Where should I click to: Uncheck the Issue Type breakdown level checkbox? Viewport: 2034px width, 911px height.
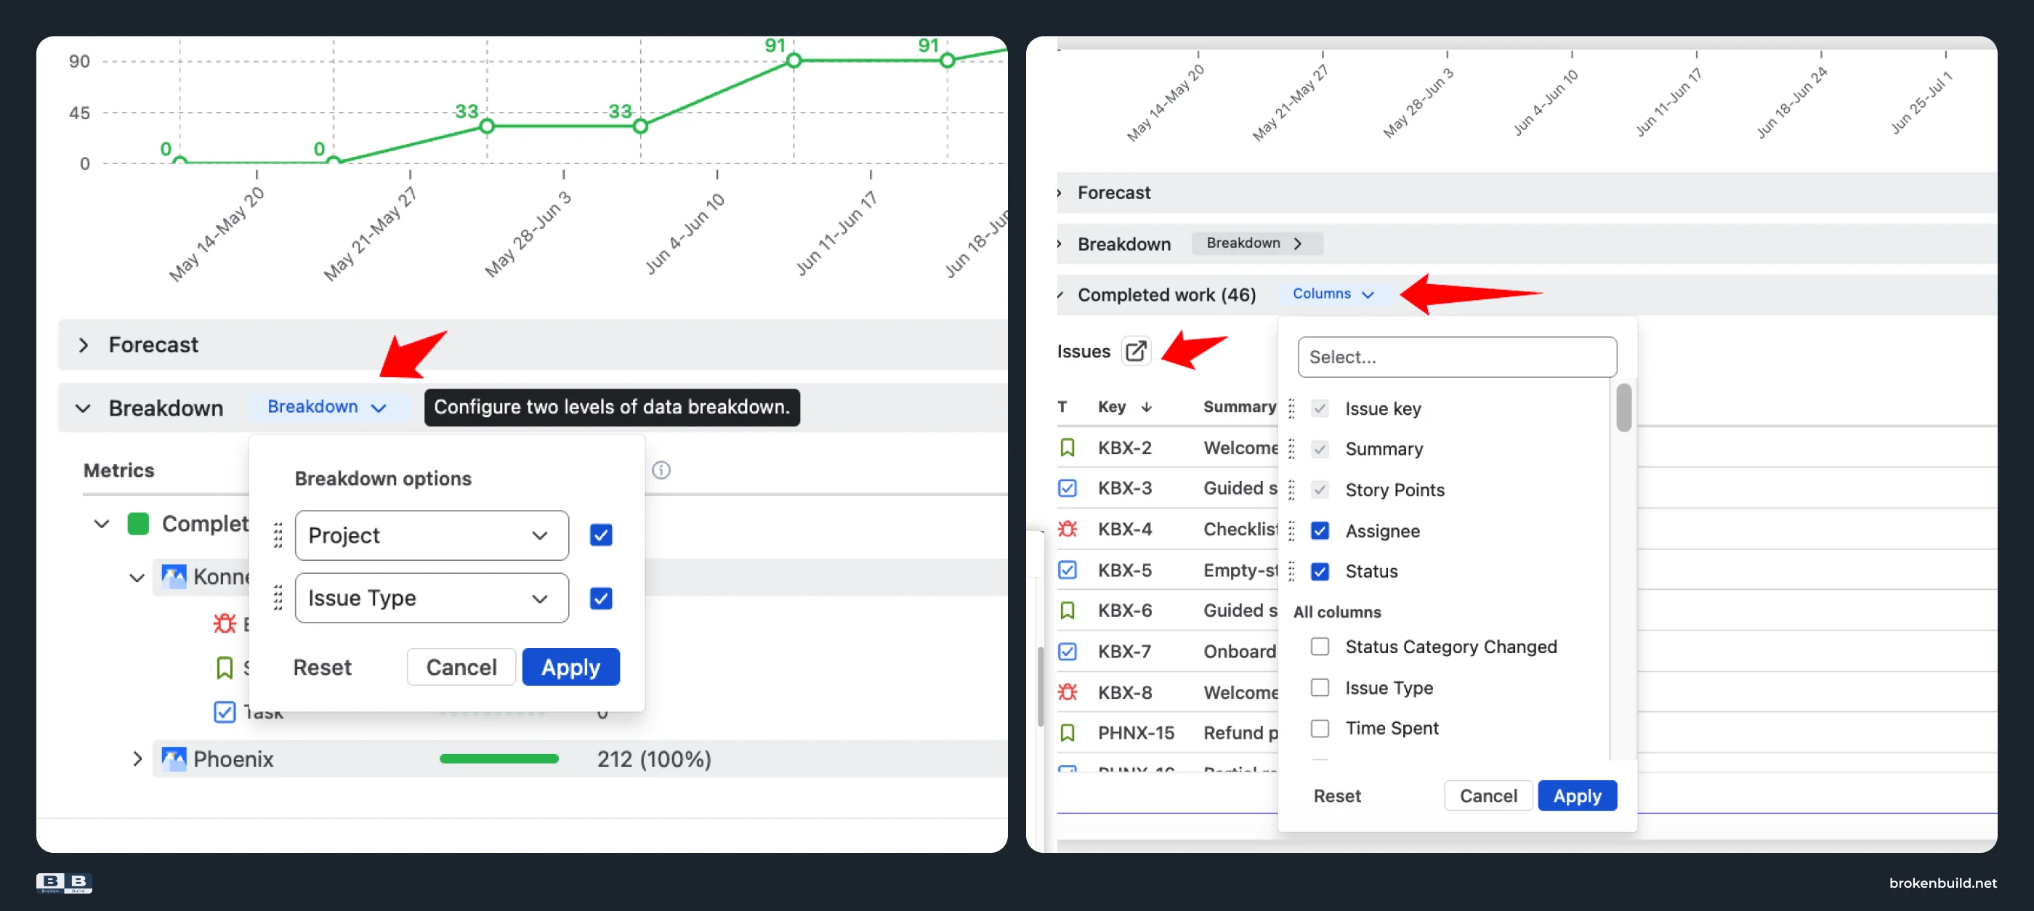(x=601, y=599)
